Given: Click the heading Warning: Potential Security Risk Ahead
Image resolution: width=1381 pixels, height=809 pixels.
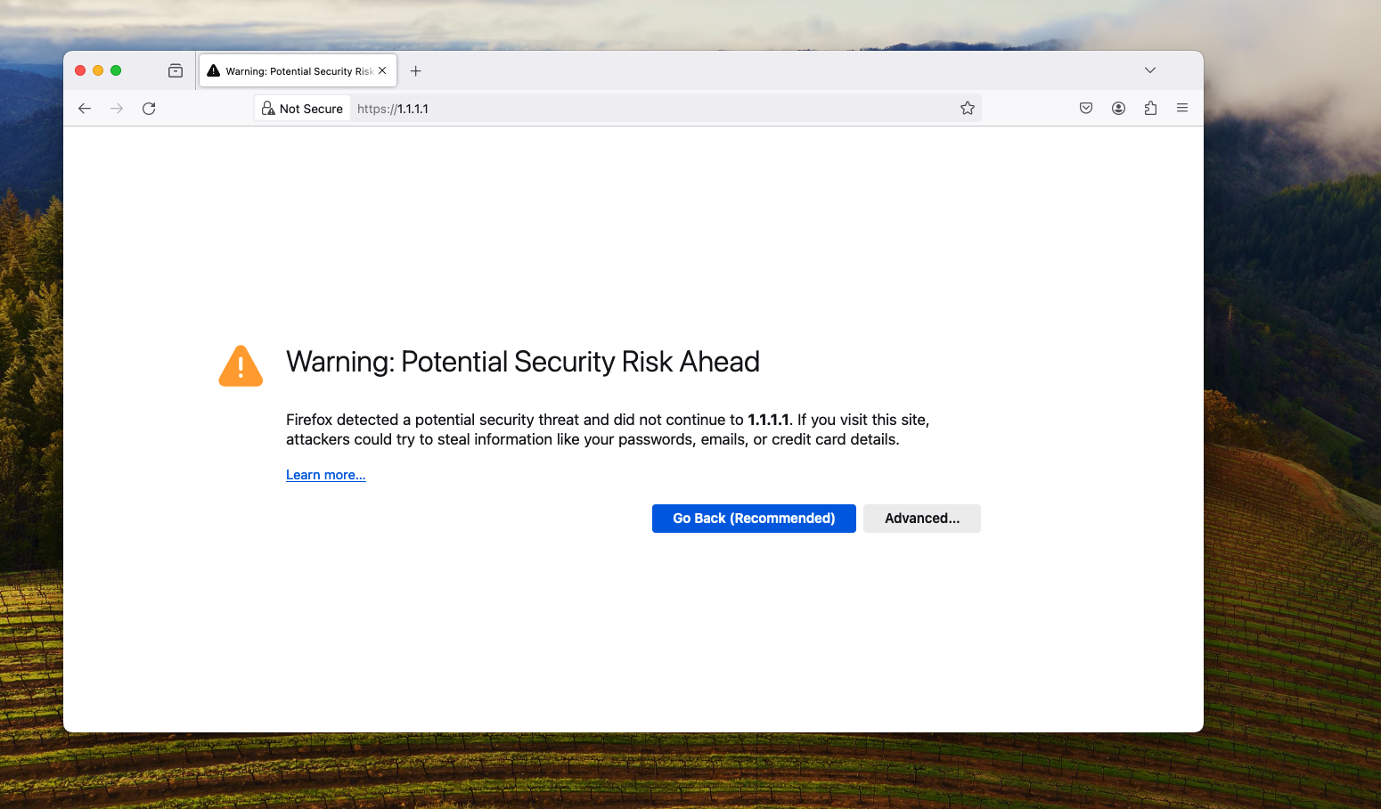Looking at the screenshot, I should 523,362.
